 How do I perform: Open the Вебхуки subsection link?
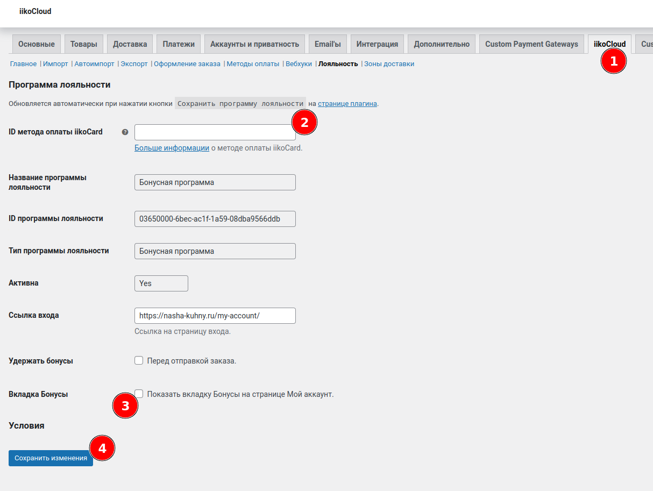click(299, 63)
